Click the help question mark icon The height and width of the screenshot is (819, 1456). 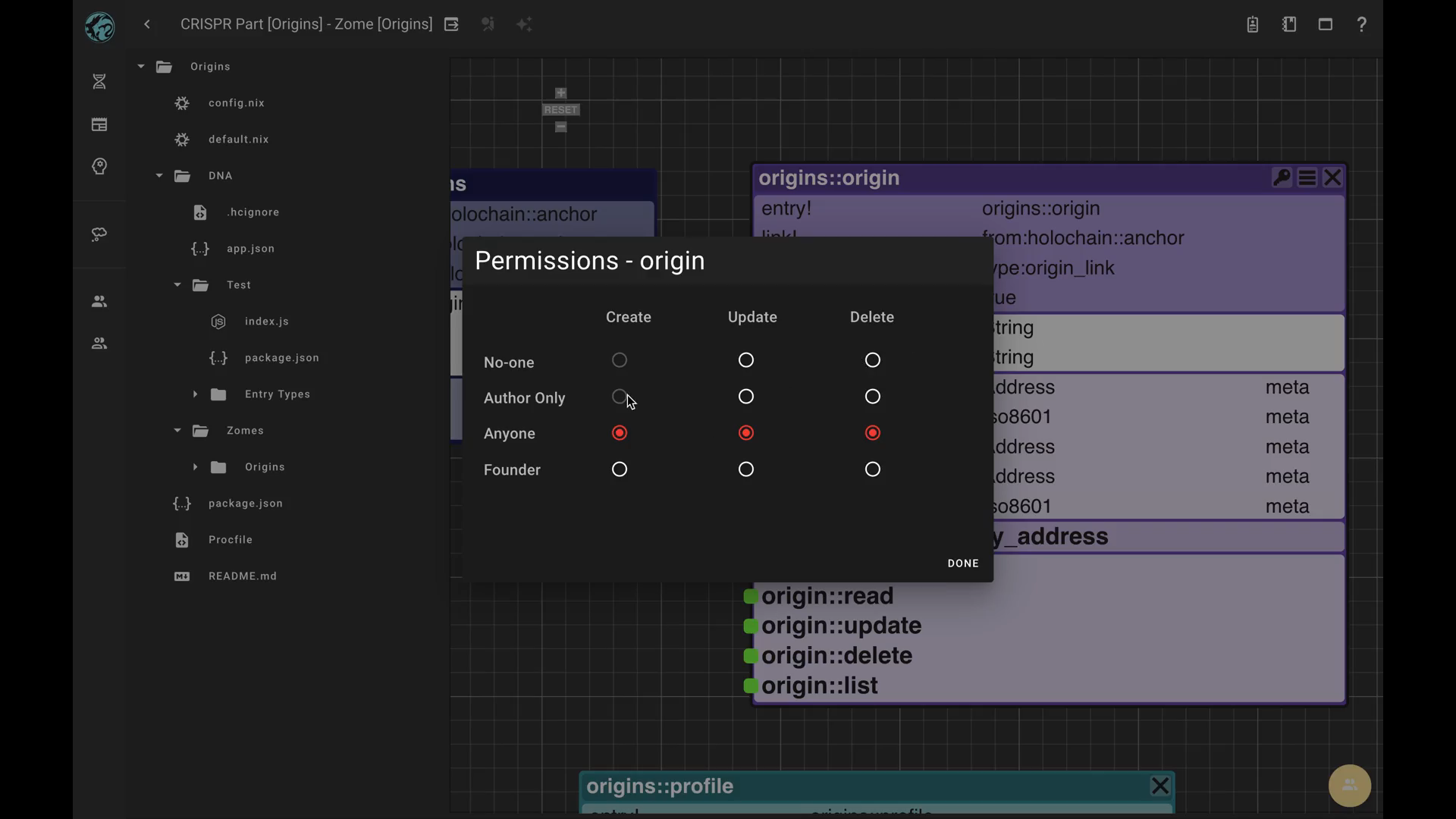1361,24
